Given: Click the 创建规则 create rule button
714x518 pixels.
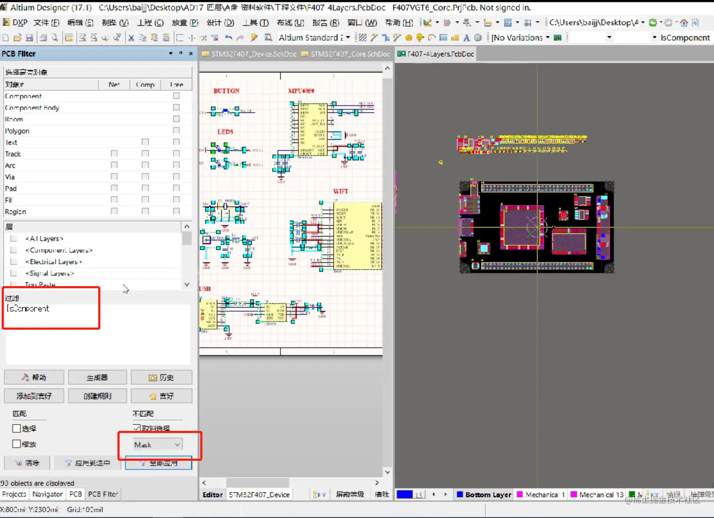Looking at the screenshot, I should pyautogui.click(x=97, y=396).
